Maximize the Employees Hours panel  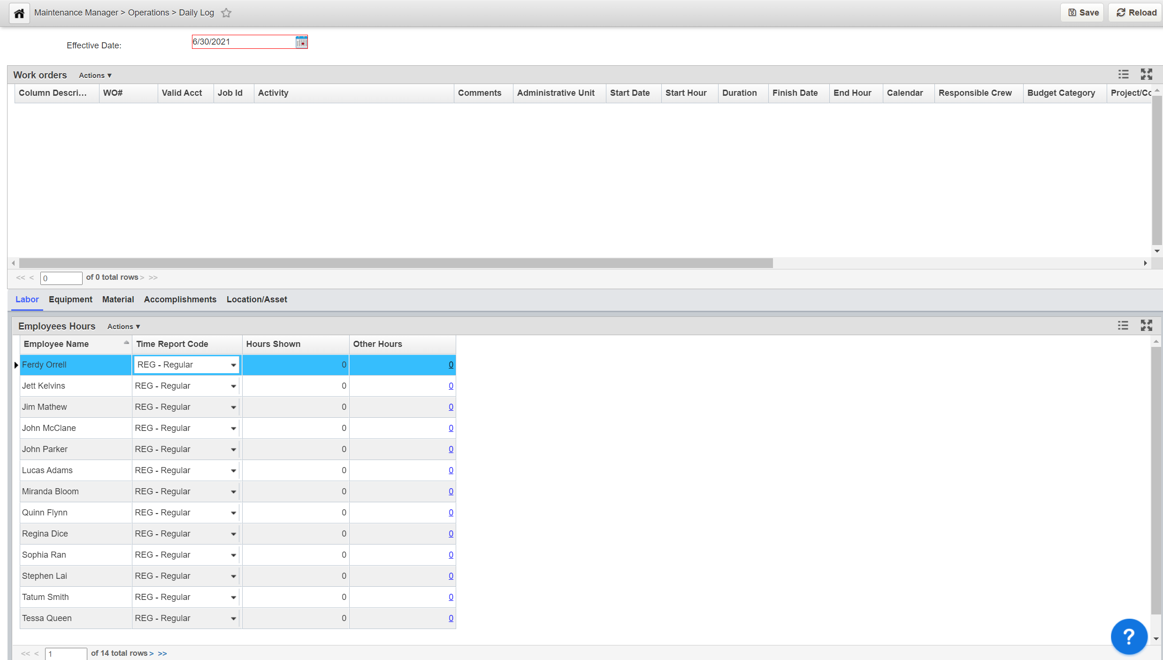[x=1146, y=326]
